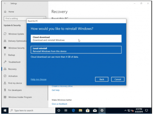Click the Backup arrow icon
Screen dimensions: 153x115
(x=5, y=55)
